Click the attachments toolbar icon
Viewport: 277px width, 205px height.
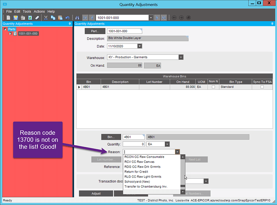click(x=23, y=18)
